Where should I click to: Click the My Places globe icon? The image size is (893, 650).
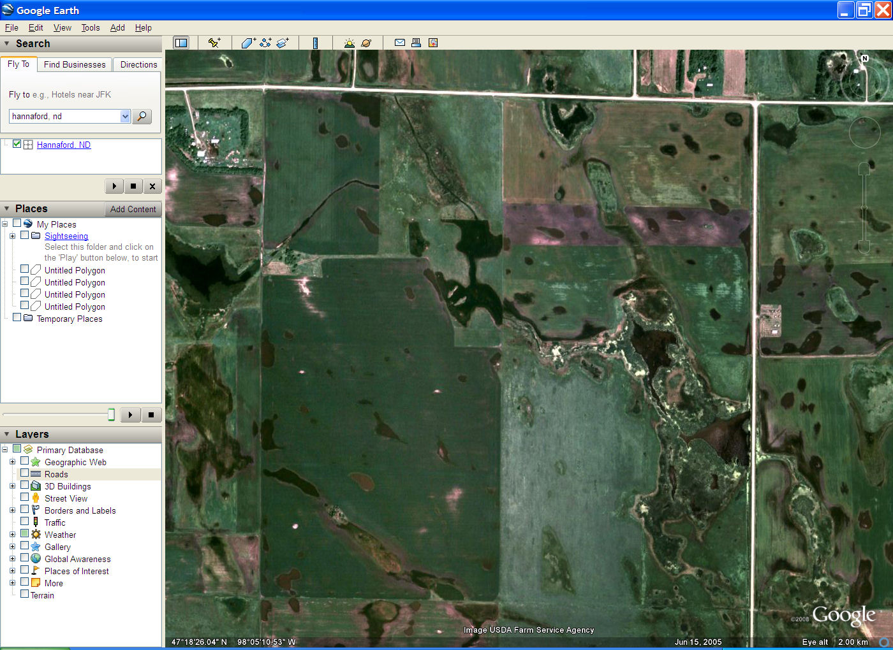(28, 224)
